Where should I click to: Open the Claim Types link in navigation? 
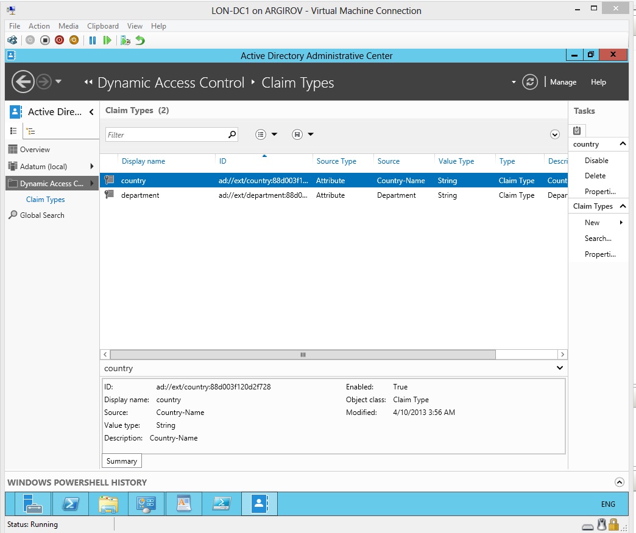[x=46, y=200]
